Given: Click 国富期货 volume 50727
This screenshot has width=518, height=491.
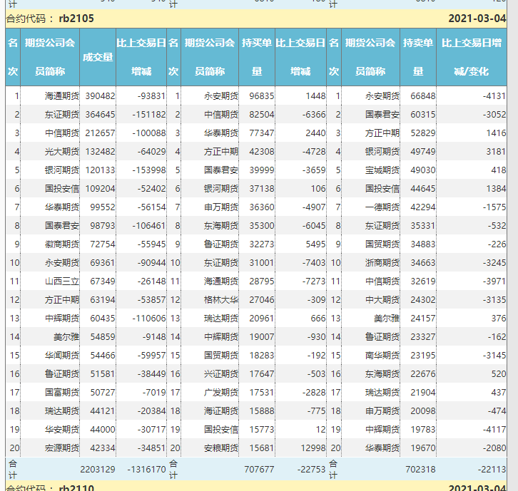Looking at the screenshot, I should coord(103,393).
